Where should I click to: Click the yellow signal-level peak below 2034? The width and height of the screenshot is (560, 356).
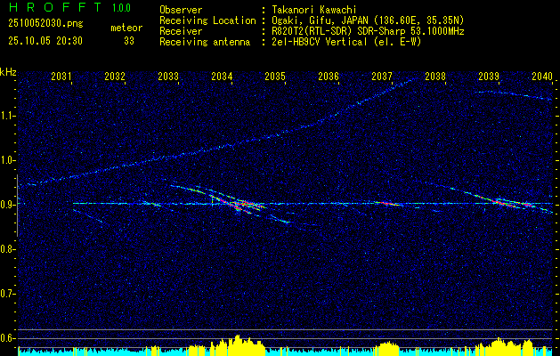(237, 345)
